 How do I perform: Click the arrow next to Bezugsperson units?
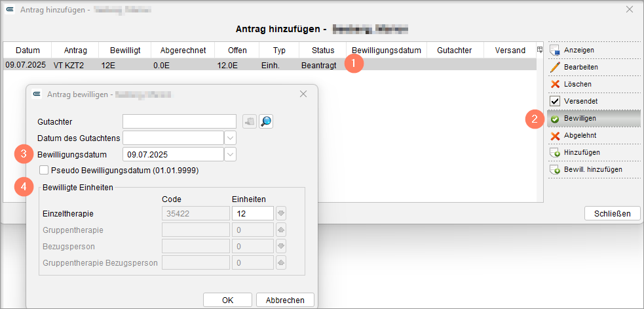tap(281, 246)
